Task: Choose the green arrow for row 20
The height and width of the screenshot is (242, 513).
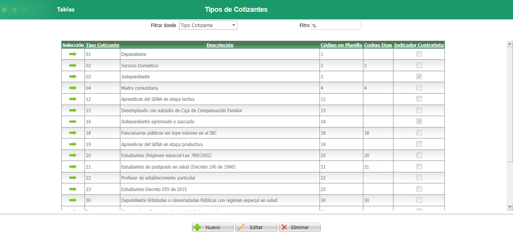Action: (73, 155)
